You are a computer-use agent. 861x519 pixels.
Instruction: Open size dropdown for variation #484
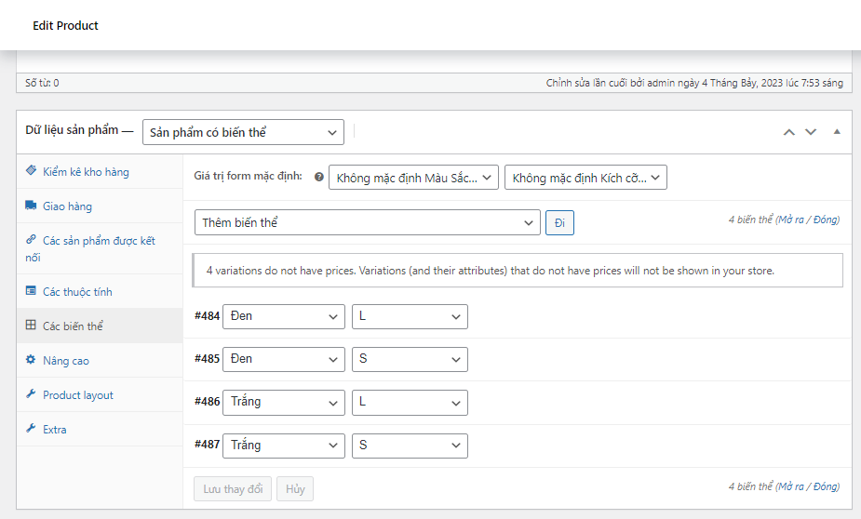410,316
